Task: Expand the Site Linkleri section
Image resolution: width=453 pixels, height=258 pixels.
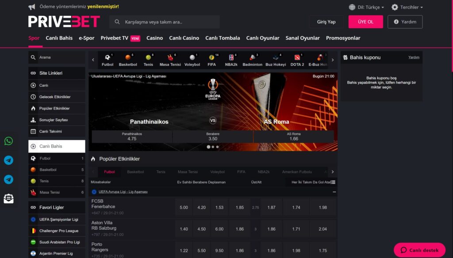Action: click(57, 73)
